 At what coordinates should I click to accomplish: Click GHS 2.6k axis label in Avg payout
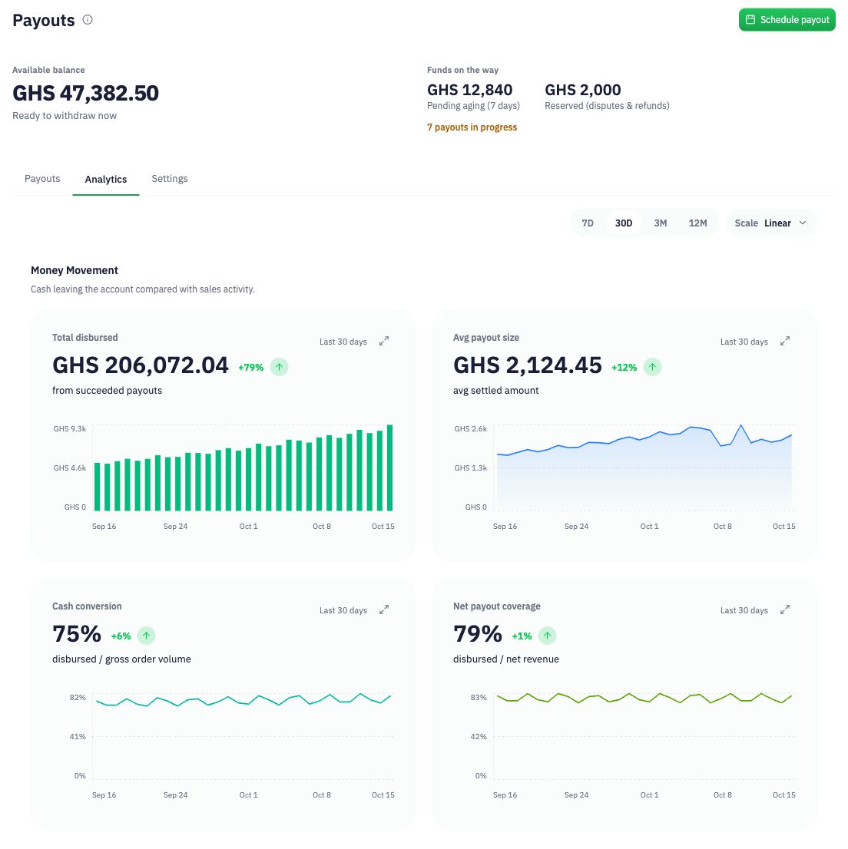tap(471, 429)
